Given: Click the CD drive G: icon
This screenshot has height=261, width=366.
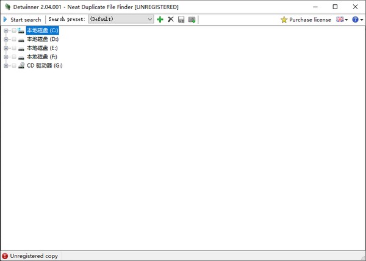Looking at the screenshot, I should (x=21, y=65).
